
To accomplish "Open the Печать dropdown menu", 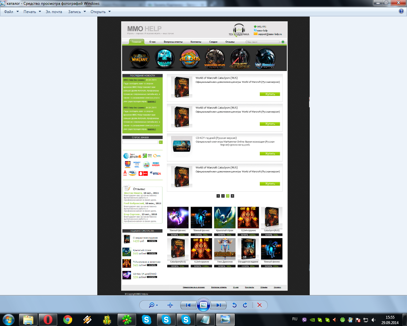I will pos(32,12).
